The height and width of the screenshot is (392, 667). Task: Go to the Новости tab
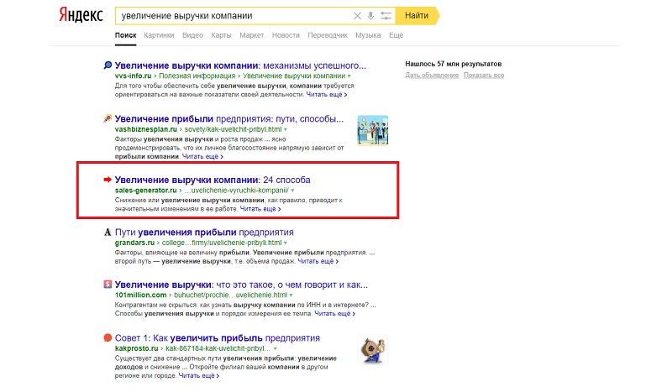pos(286,35)
